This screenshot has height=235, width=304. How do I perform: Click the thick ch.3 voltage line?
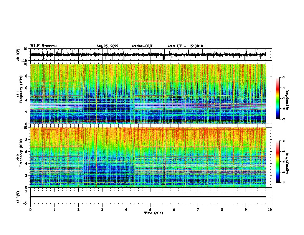click(148, 197)
